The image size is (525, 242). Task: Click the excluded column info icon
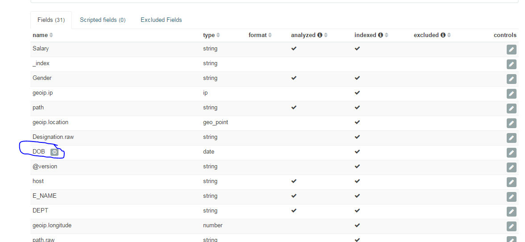click(443, 35)
